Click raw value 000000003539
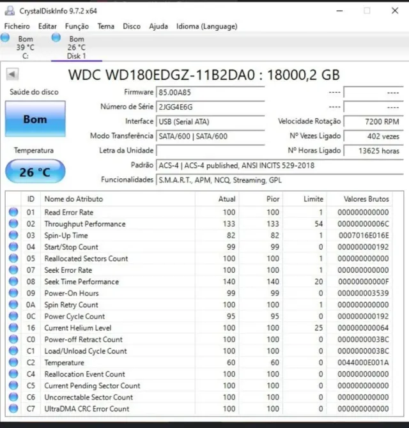The height and width of the screenshot is (428, 409). click(x=363, y=293)
